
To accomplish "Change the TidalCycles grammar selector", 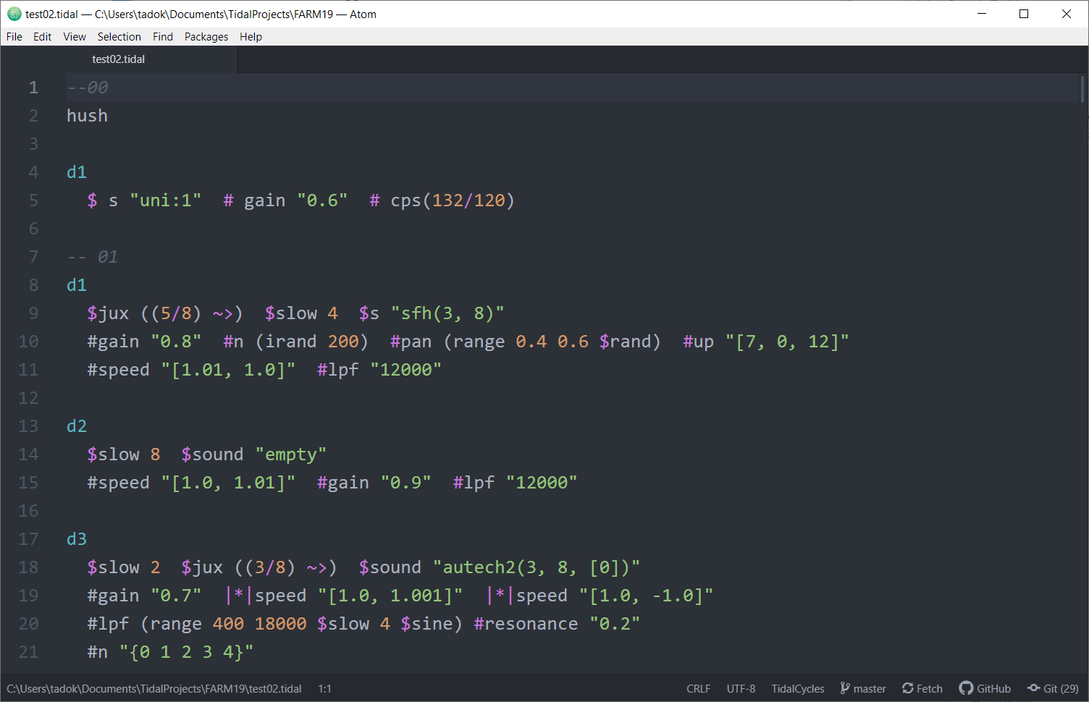I will click(797, 689).
